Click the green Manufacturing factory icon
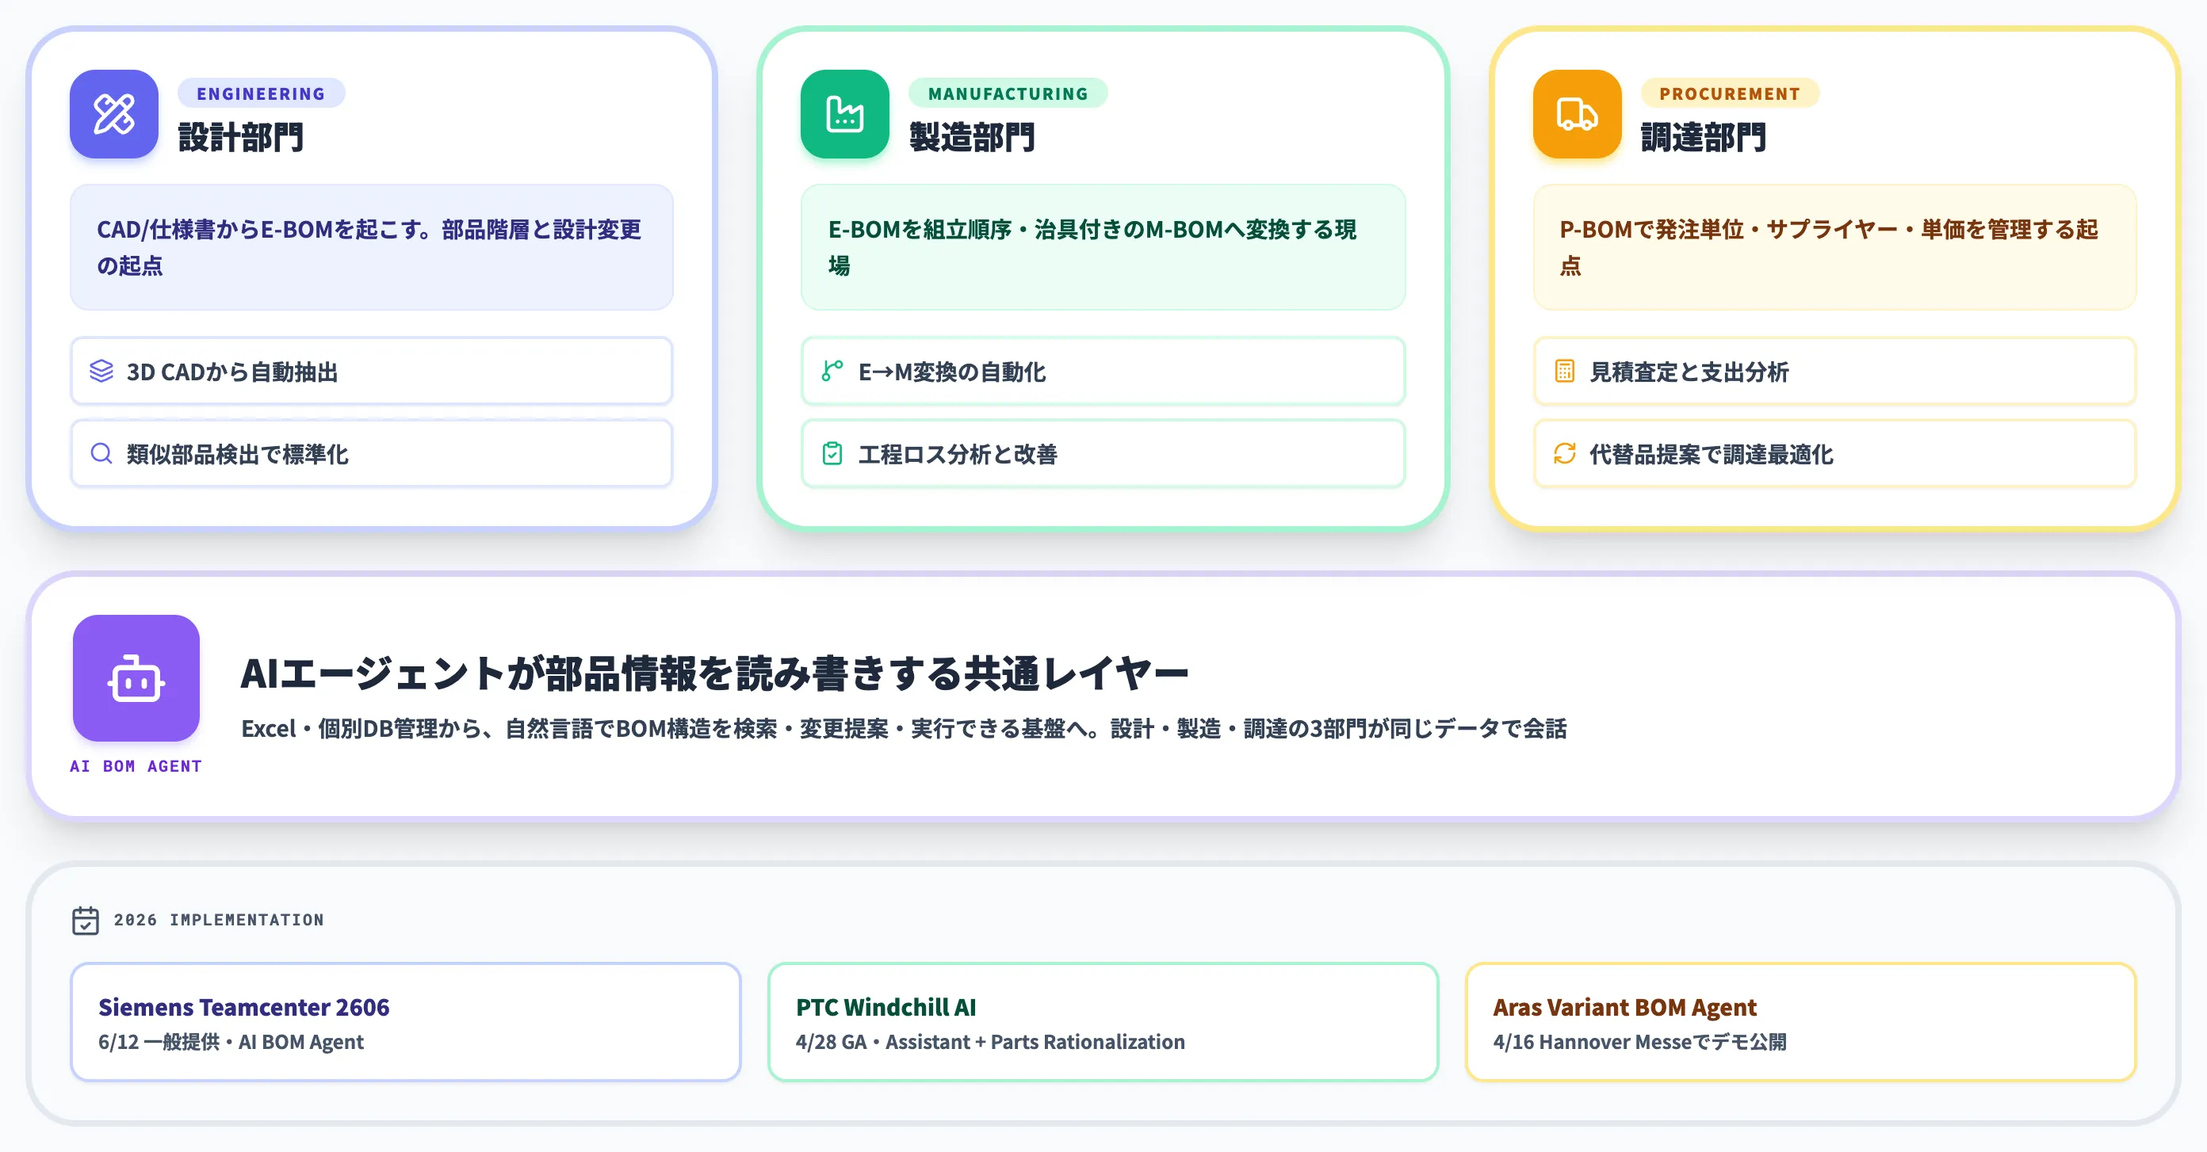Screen dimensions: 2207x1152 (845, 114)
